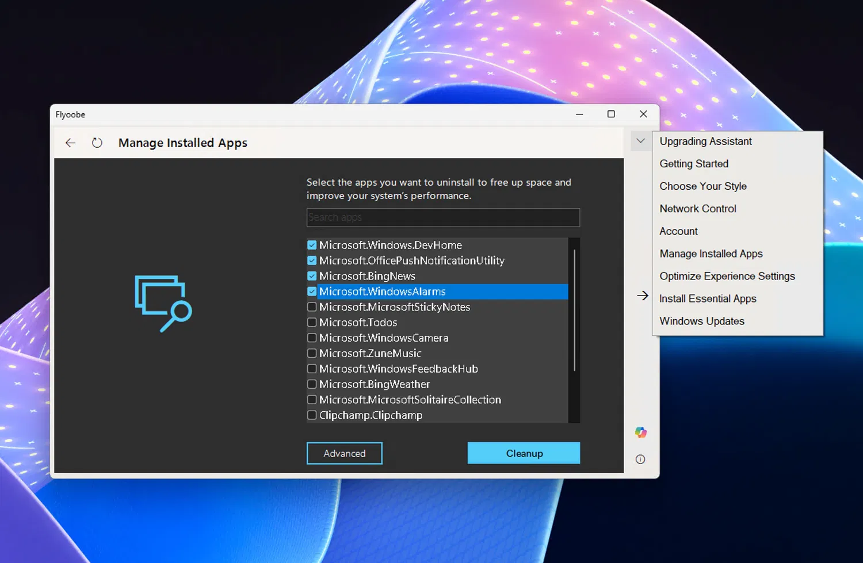Screen dimensions: 863x563
Task: Choose the Choose Your Style menu item
Action: (x=738, y=186)
